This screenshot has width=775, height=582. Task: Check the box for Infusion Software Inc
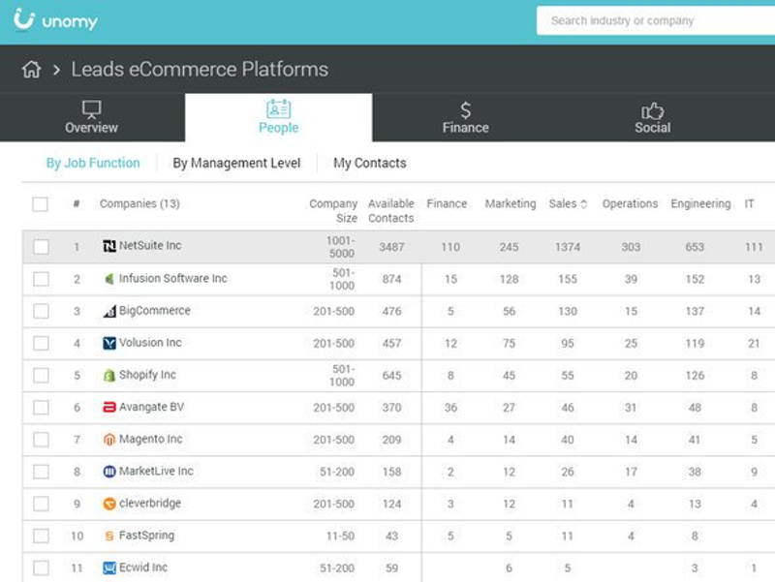point(41,279)
